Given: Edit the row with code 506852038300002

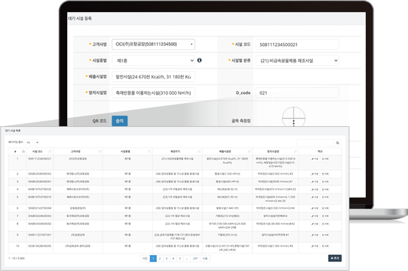Looking at the screenshot, I should [x=315, y=174].
